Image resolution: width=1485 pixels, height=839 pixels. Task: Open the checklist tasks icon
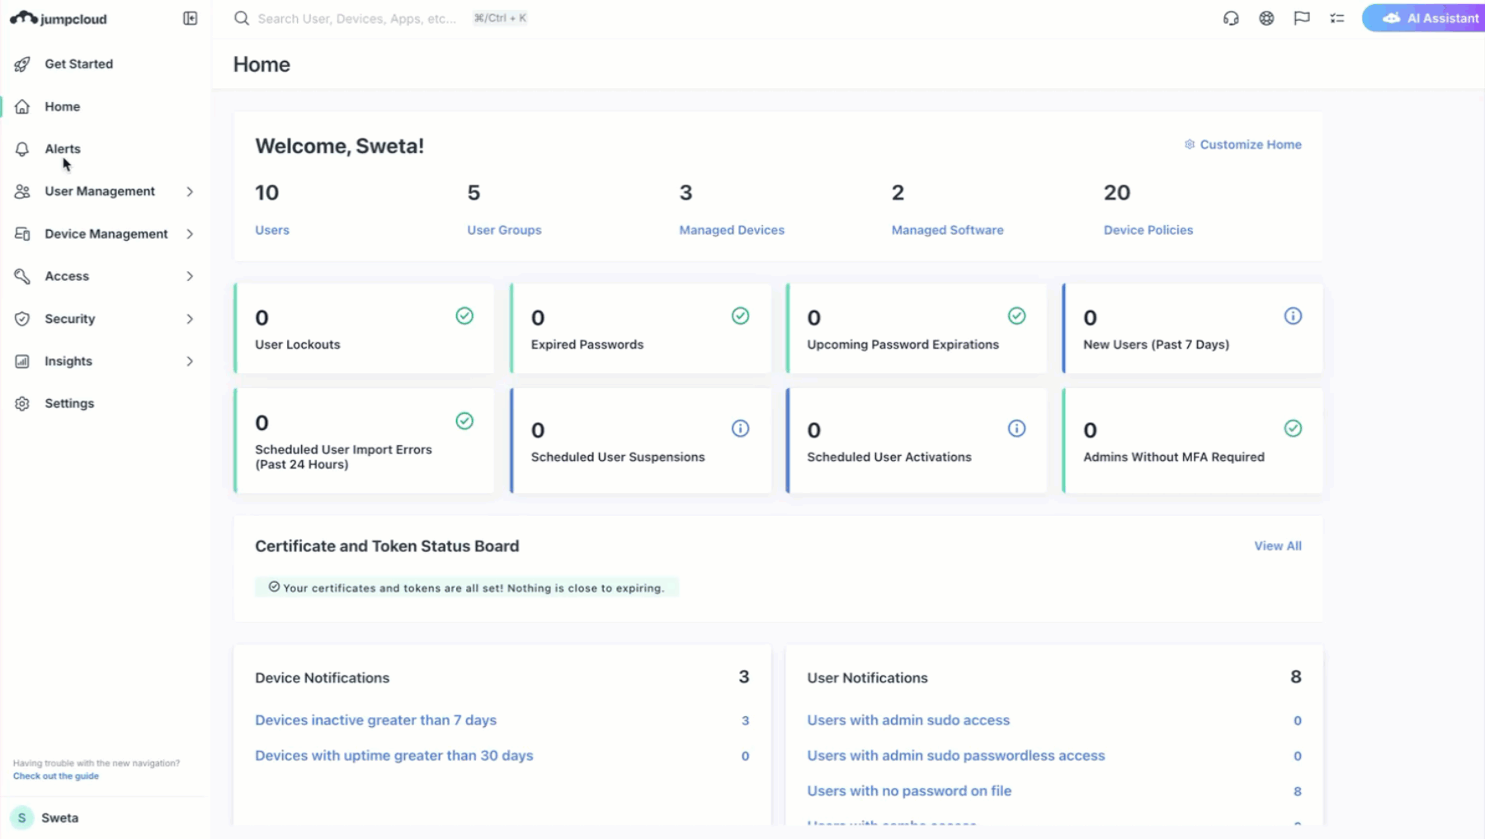click(1336, 18)
